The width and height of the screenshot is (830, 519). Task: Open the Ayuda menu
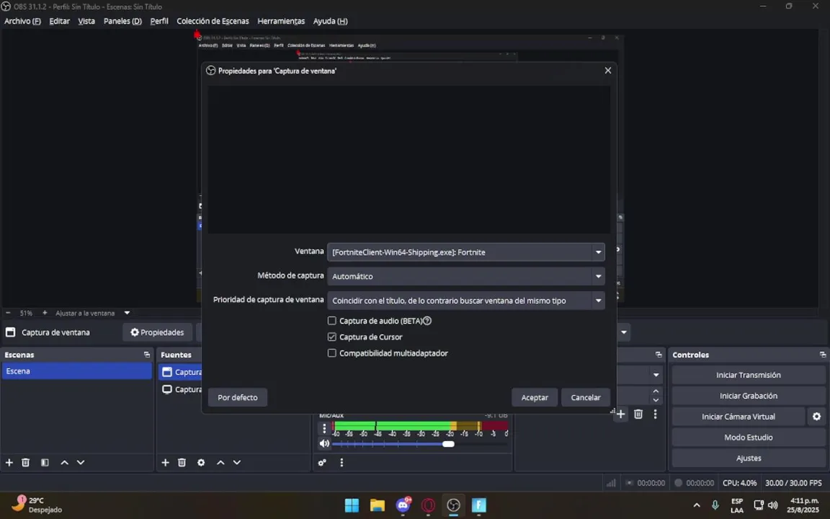[330, 21]
